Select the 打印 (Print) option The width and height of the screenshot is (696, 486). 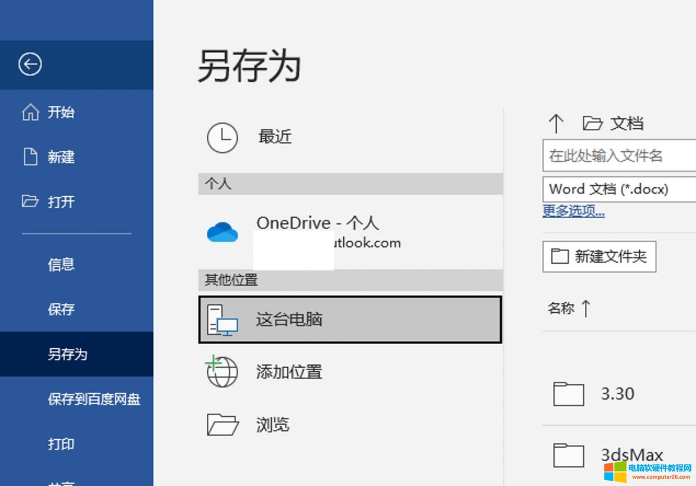[61, 445]
